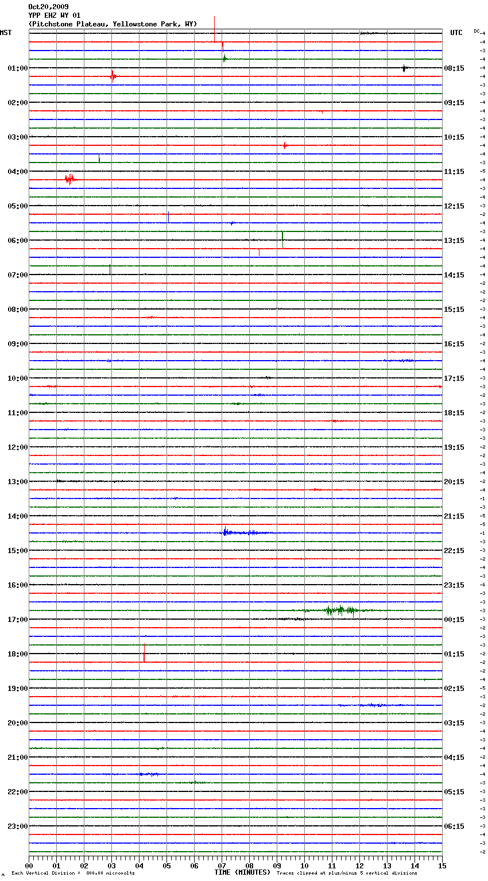
Task: Select the 23:00 MST row label
Action: (18, 826)
